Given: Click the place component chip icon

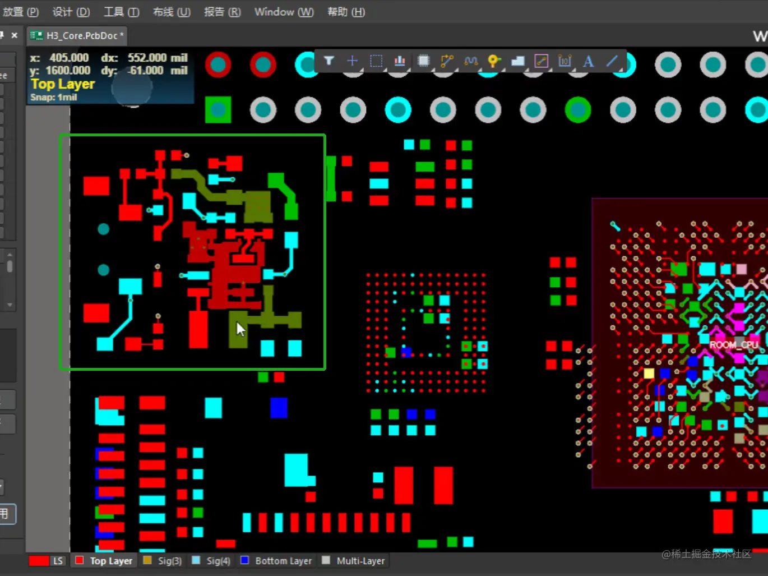Looking at the screenshot, I should [424, 61].
